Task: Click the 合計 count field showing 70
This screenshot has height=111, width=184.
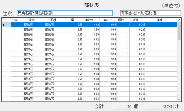Action: click(122, 107)
